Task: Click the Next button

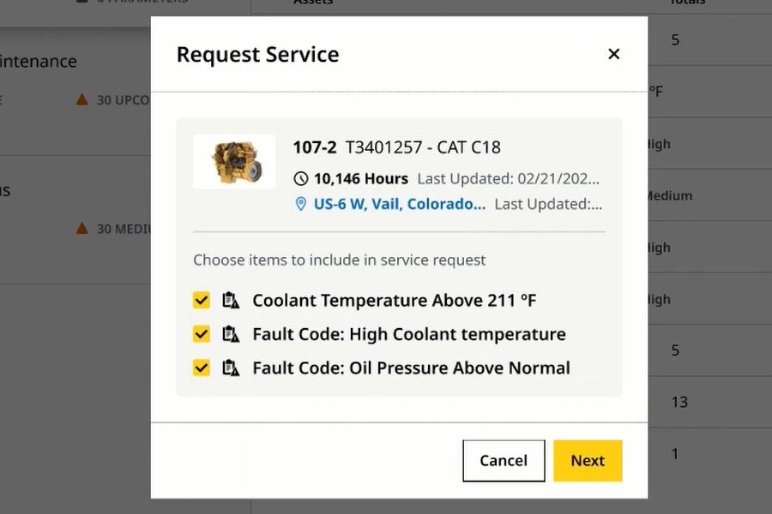Action: coord(588,460)
